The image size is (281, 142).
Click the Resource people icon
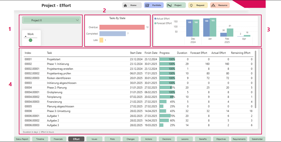[213, 5]
